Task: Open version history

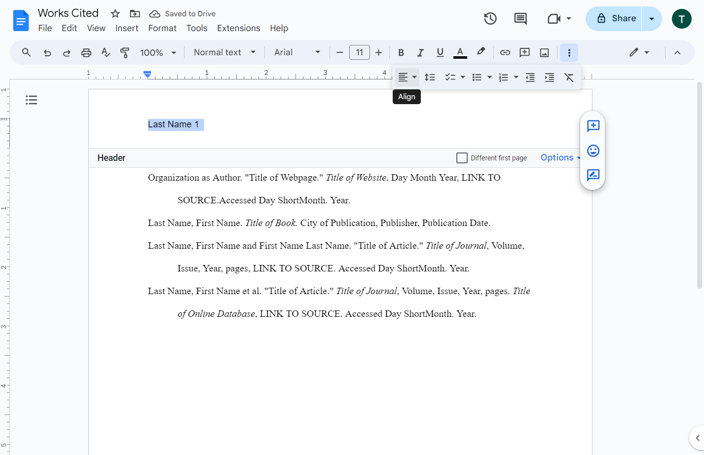Action: tap(490, 19)
